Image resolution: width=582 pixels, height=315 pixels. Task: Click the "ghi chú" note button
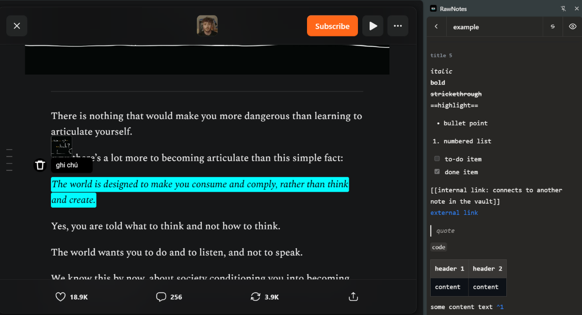tap(71, 165)
